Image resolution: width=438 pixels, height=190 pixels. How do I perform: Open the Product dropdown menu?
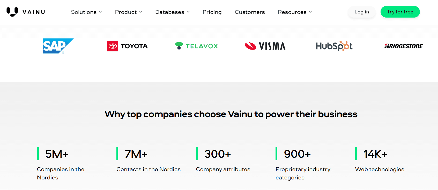pos(129,12)
